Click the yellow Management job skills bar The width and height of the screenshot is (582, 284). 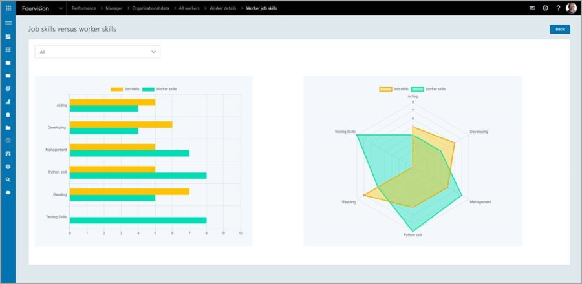tap(113, 147)
